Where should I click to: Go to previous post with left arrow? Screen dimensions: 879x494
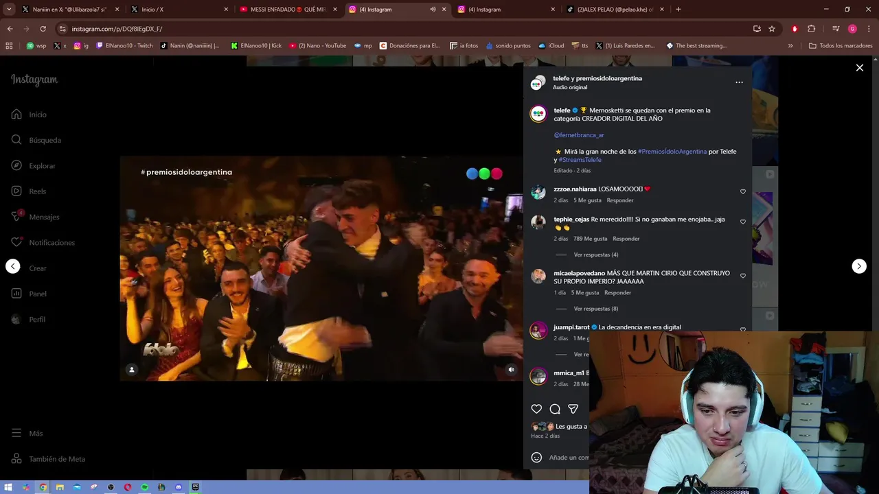tap(13, 266)
